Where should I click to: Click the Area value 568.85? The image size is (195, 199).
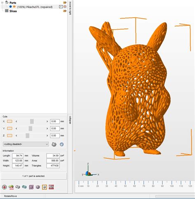pyautogui.click(x=53, y=161)
